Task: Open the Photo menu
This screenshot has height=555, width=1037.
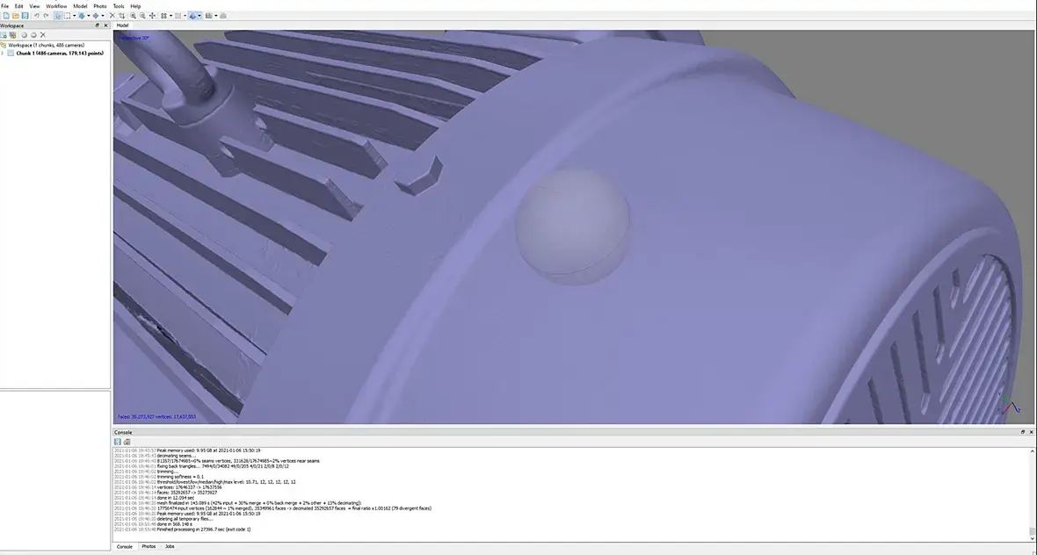Action: [100, 6]
